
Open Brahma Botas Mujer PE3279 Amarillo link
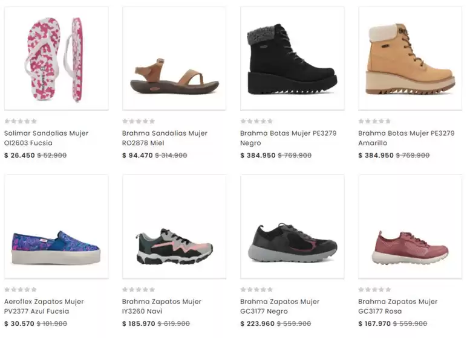coord(406,138)
